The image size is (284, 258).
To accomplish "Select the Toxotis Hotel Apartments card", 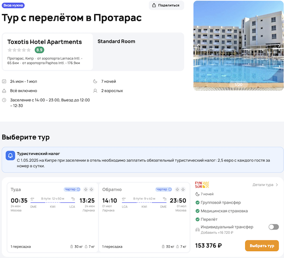I will [47, 51].
